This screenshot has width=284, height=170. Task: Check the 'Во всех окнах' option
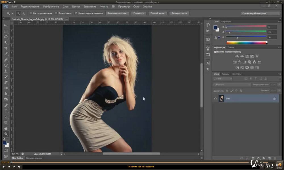[x=56, y=13]
